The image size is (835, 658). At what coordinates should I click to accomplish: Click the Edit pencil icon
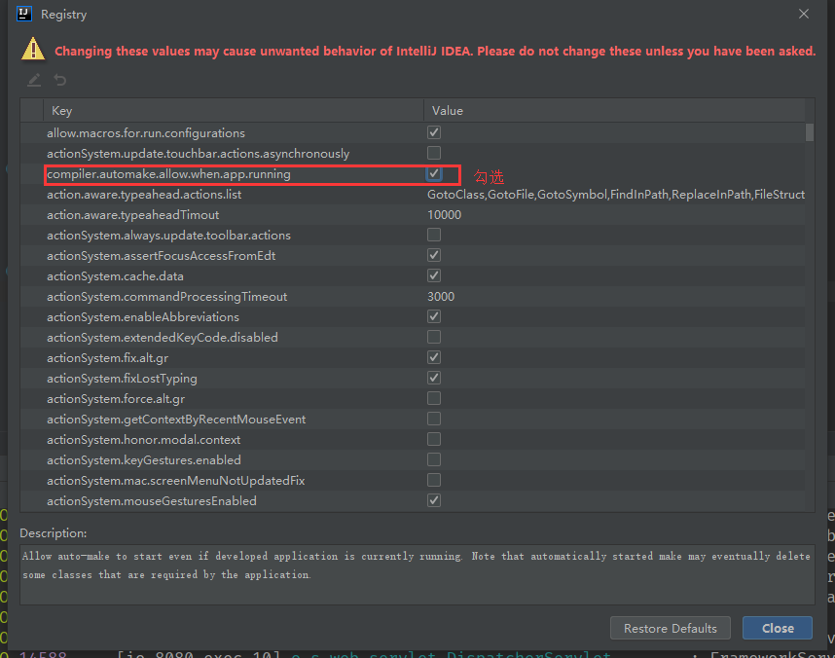[34, 80]
